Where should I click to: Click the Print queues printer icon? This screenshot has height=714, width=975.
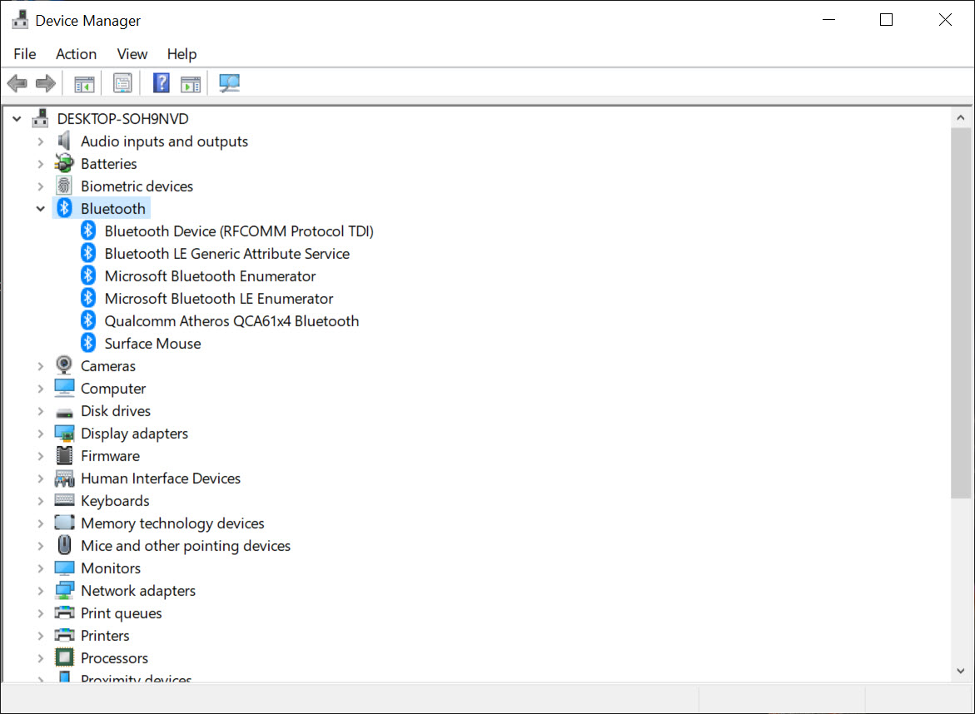[64, 612]
